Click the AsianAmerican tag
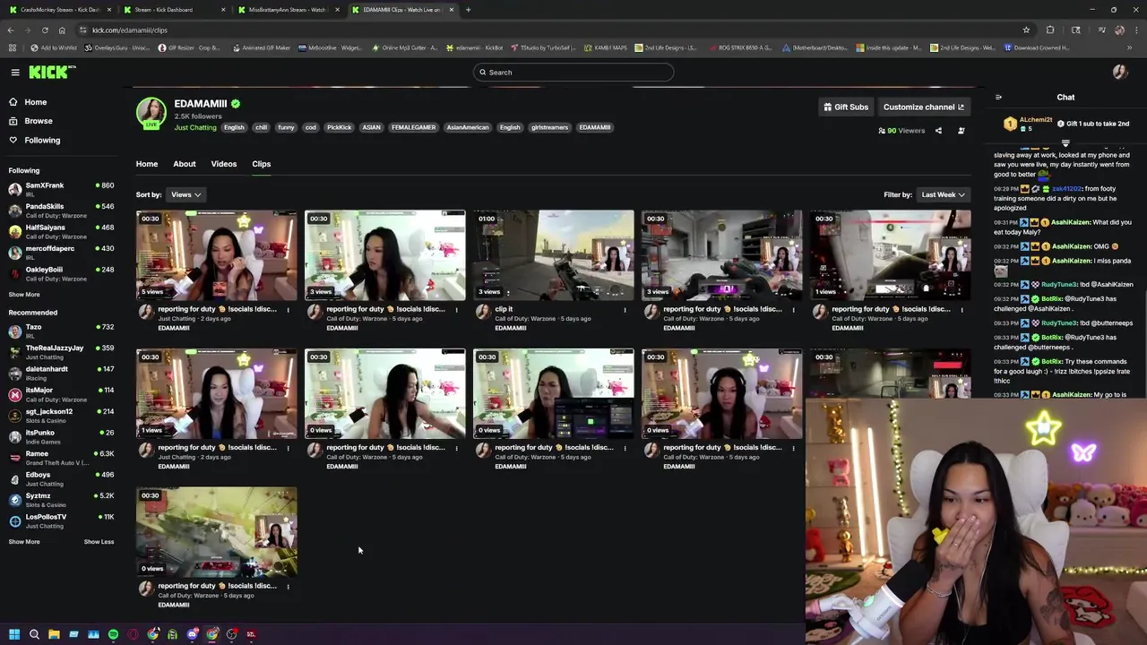 (468, 127)
